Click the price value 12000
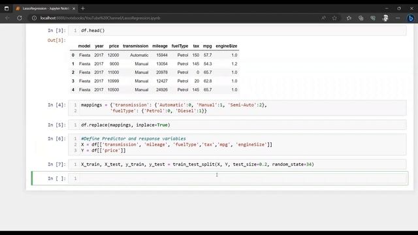The image size is (418, 235). pos(113,55)
